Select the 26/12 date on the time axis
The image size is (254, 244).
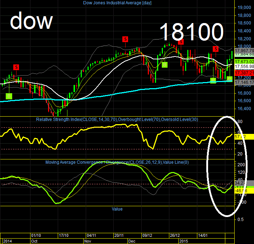[x=175, y=236]
